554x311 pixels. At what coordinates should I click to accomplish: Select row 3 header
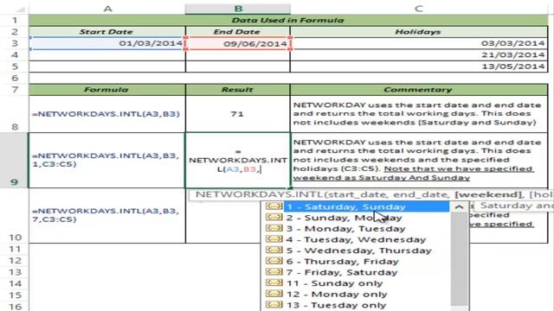[x=15, y=43]
